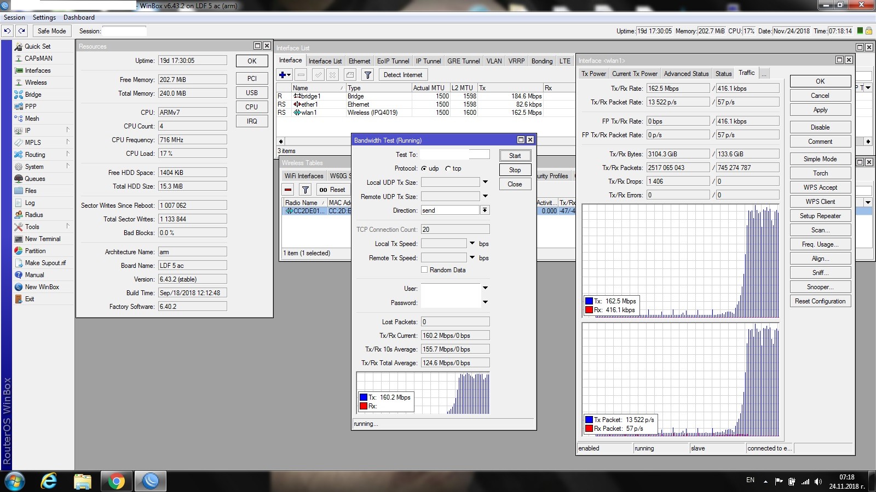876x492 pixels.
Task: Click the Torch button in wlan1 window
Action: point(820,173)
